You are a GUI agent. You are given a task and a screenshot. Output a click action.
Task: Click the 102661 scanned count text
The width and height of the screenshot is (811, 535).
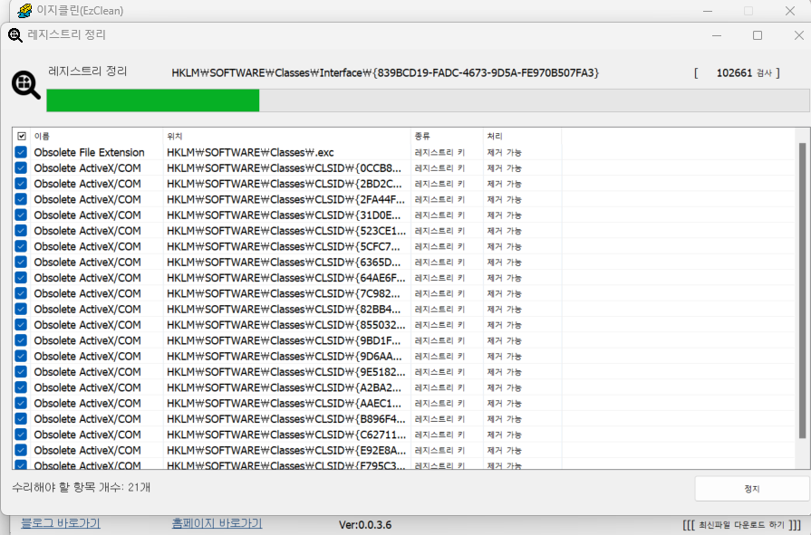(734, 73)
